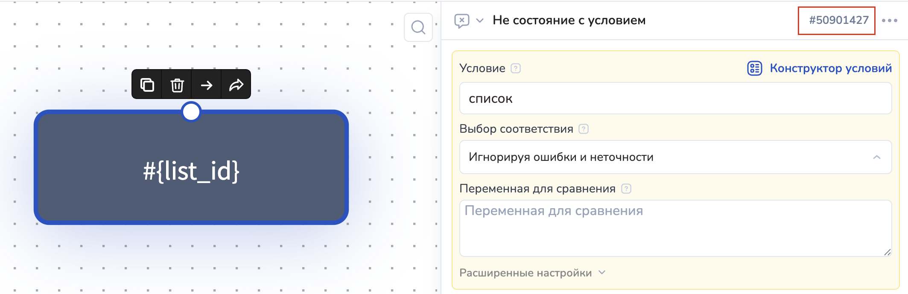Click the curved share arrow icon
Image resolution: width=908 pixels, height=294 pixels.
[x=236, y=85]
